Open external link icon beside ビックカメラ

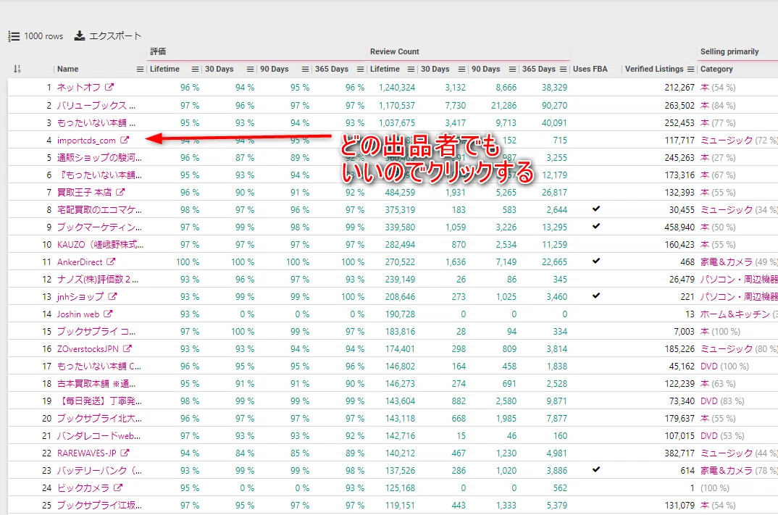[x=118, y=487]
